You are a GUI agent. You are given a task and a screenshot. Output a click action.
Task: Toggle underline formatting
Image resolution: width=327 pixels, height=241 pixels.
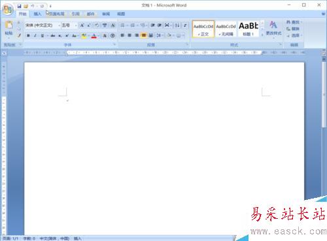(43, 35)
